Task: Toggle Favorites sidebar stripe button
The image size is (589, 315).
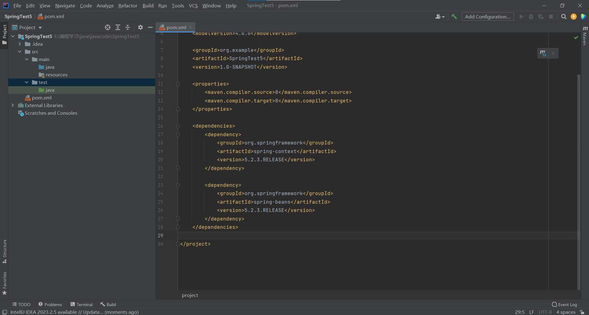Action: 4,283
